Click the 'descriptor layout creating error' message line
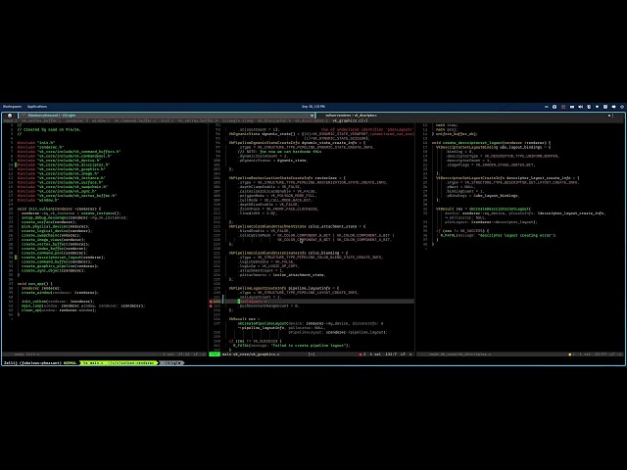This screenshot has height=470, width=627. point(499,235)
